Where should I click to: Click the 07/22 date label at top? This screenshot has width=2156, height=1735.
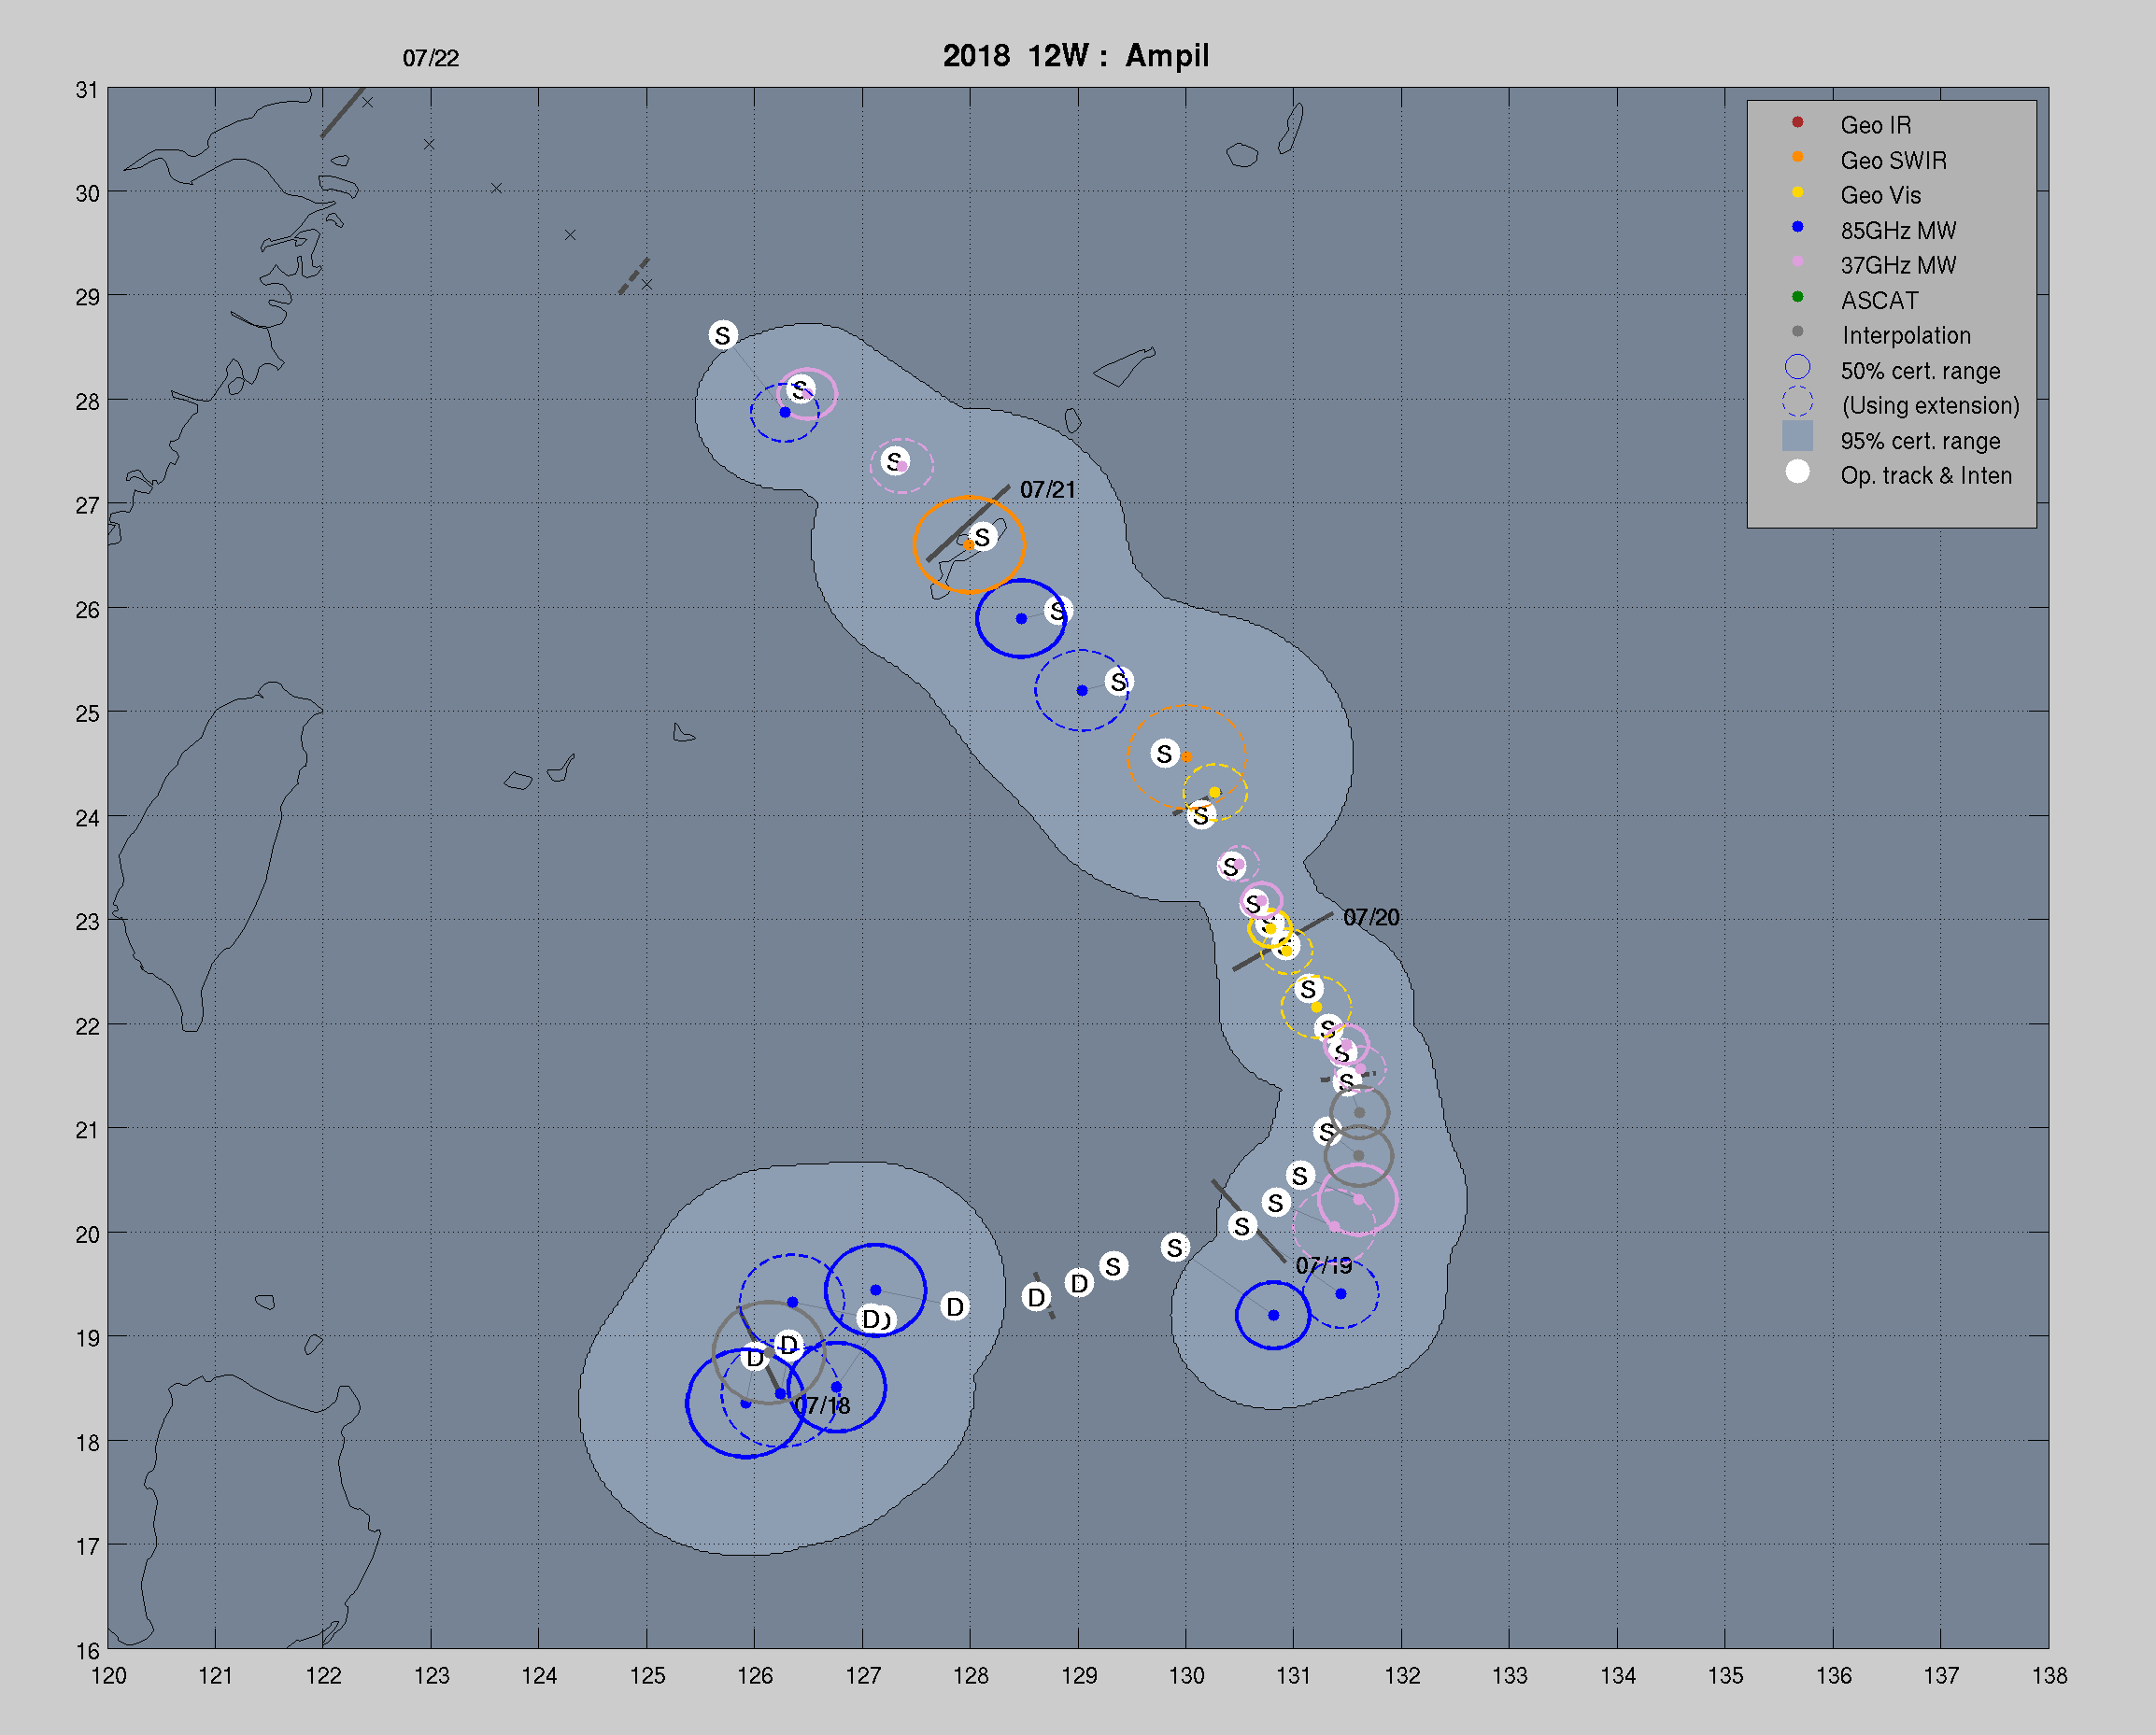point(430,59)
